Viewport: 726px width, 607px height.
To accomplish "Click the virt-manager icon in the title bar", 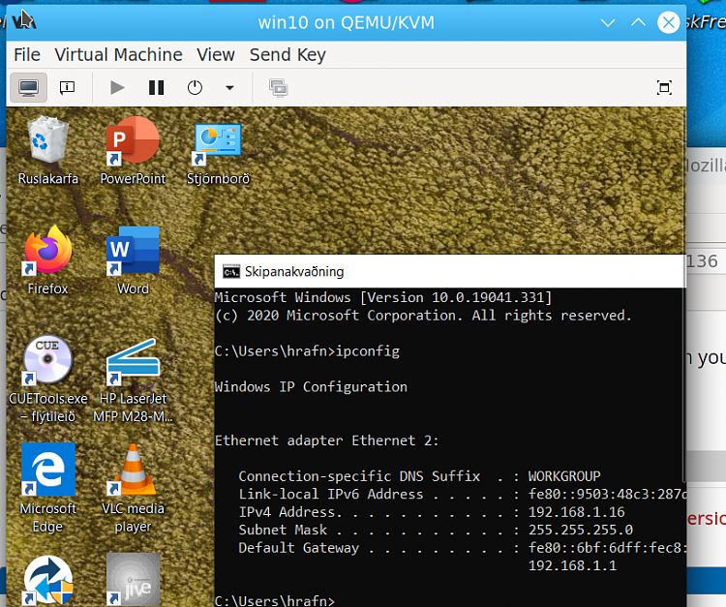I will 23,20.
